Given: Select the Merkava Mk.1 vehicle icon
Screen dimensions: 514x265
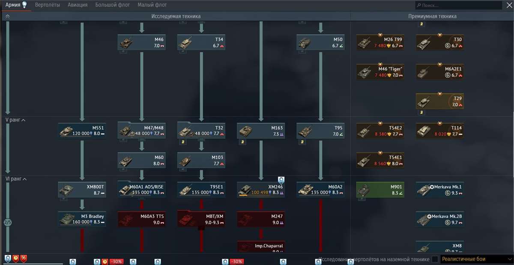Looking at the screenshot, I should 439,189.
